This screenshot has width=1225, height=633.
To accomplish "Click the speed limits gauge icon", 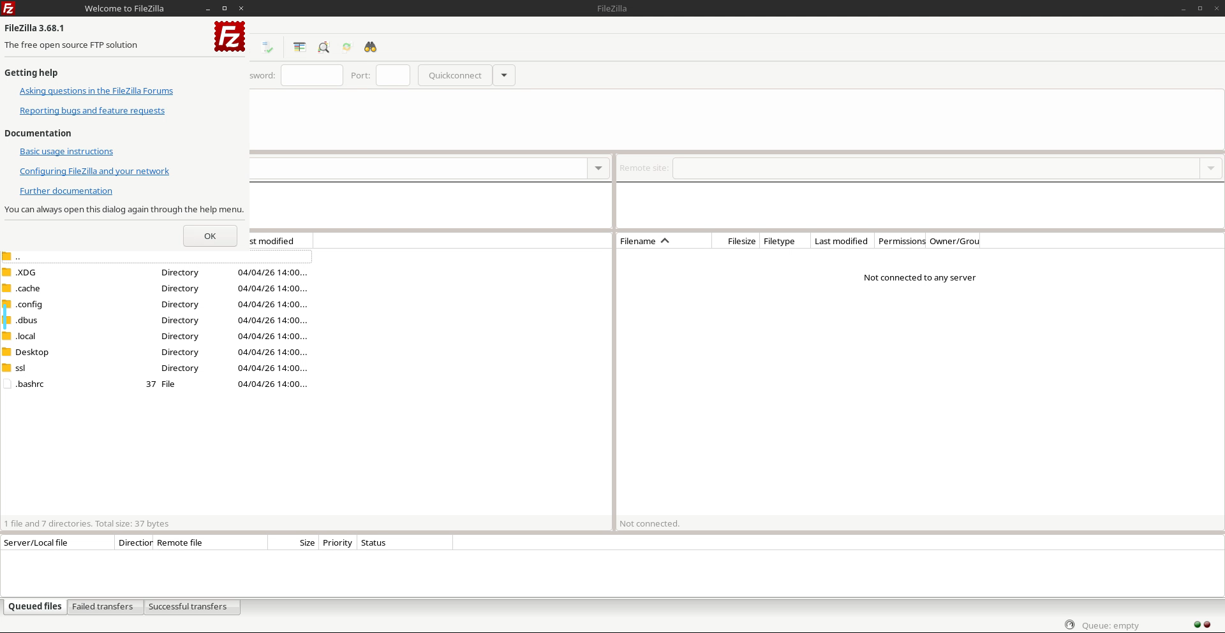I will [1069, 625].
